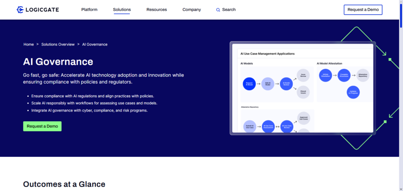Click the search magnifier icon

tap(218, 10)
